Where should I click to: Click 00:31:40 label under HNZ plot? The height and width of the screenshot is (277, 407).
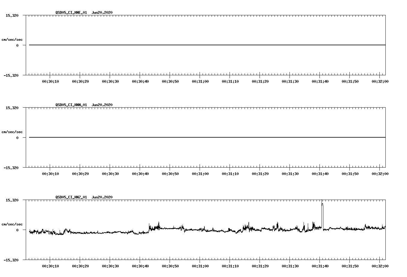tap(320, 266)
